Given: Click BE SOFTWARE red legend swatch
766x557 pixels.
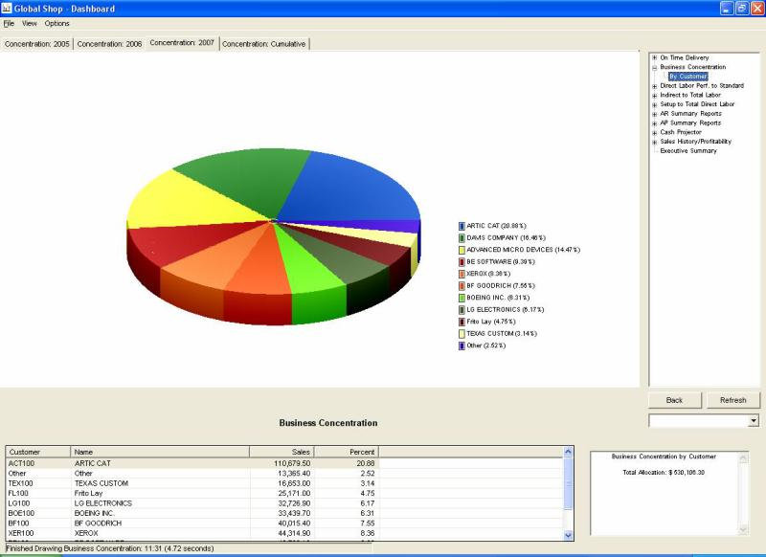Looking at the screenshot, I should 462,262.
